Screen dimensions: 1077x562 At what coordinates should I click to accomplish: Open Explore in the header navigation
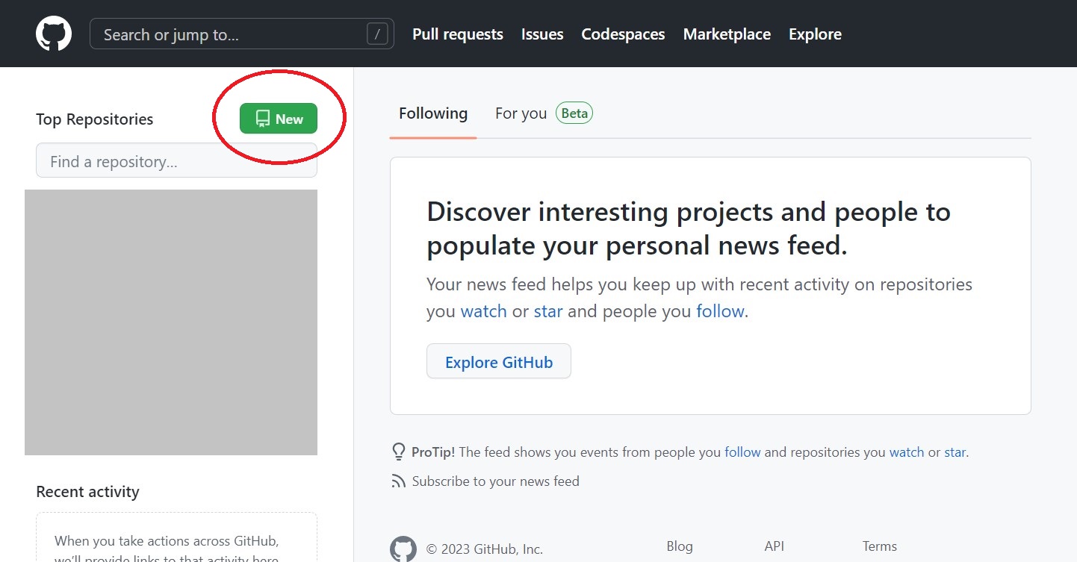[815, 34]
